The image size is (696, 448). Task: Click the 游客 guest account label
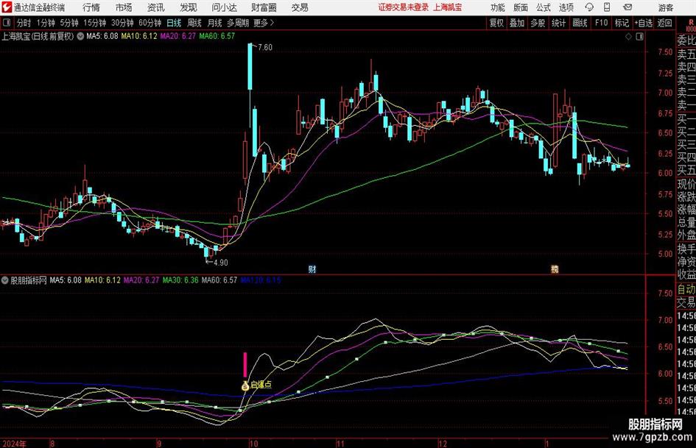click(666, 7)
